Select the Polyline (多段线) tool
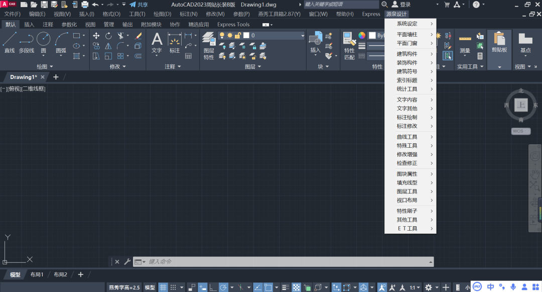542x292 pixels. coord(26,42)
